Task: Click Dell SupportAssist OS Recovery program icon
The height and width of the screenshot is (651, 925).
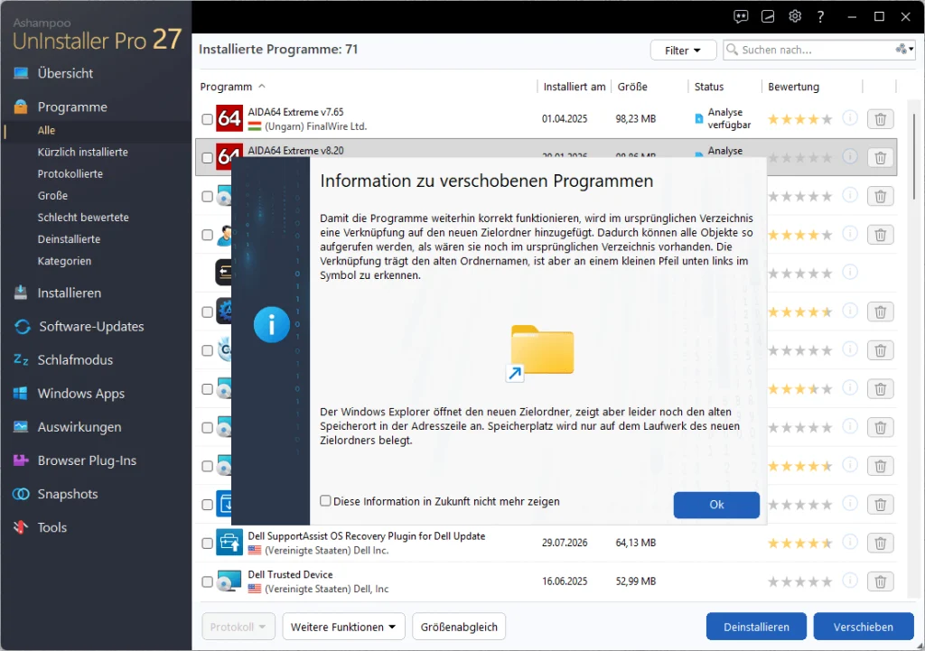Action: (229, 543)
